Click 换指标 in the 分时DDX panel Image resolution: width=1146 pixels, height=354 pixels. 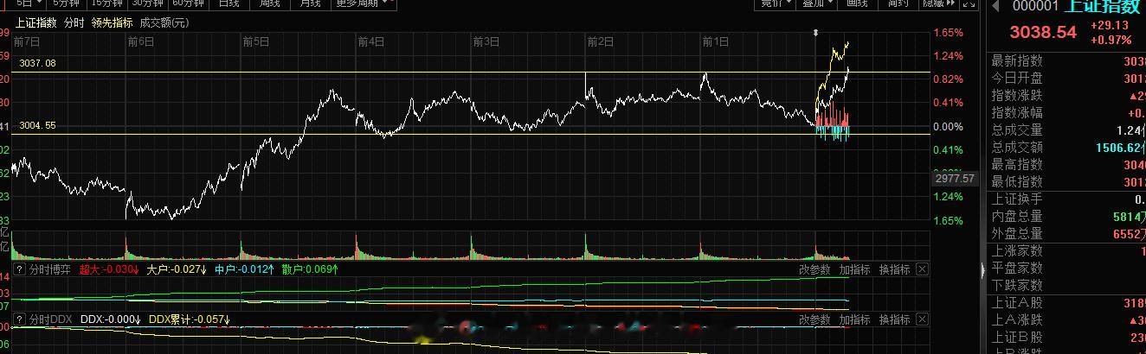coord(895,319)
